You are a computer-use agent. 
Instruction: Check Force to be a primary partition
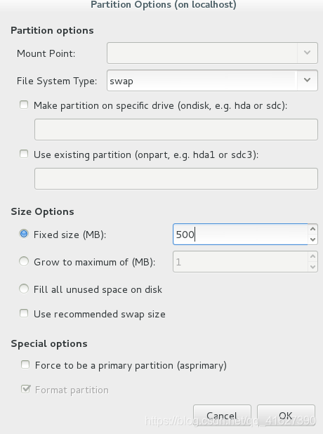click(x=25, y=364)
